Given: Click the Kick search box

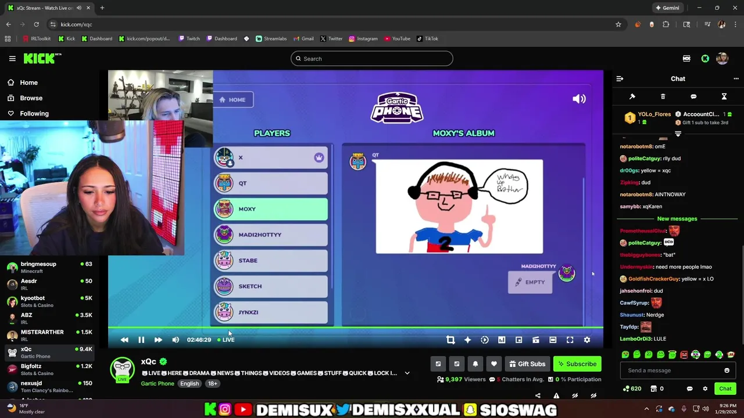Looking at the screenshot, I should [372, 59].
